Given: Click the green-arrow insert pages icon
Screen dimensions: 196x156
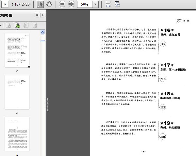Looking at the screenshot, I should [x=17, y=25].
